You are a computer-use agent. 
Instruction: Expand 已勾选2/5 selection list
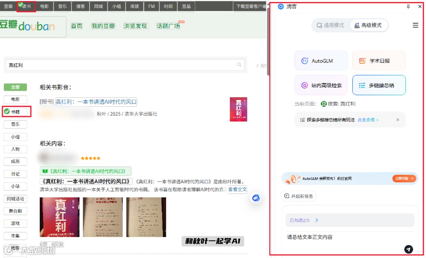pos(349,220)
